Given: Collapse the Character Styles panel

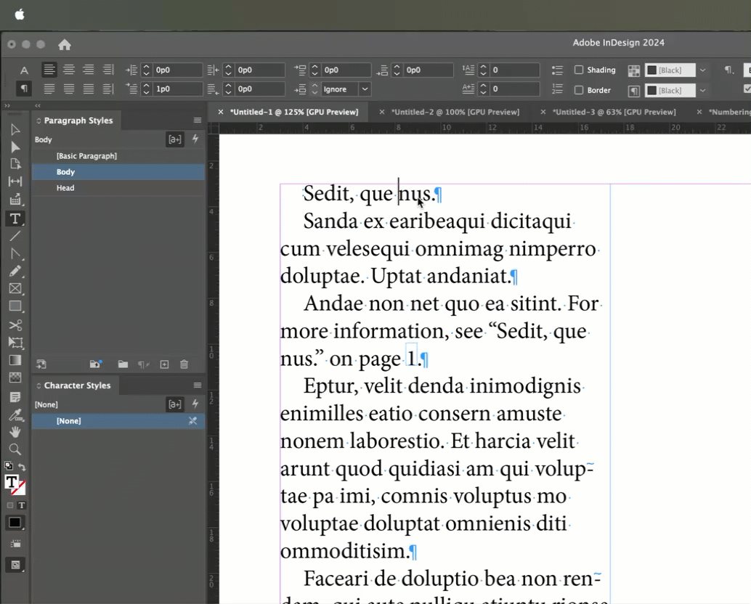Looking at the screenshot, I should point(38,385).
